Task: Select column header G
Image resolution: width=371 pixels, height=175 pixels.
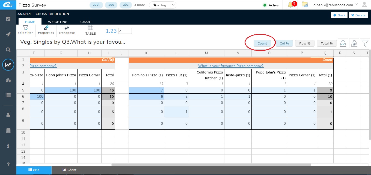Action: (61, 53)
